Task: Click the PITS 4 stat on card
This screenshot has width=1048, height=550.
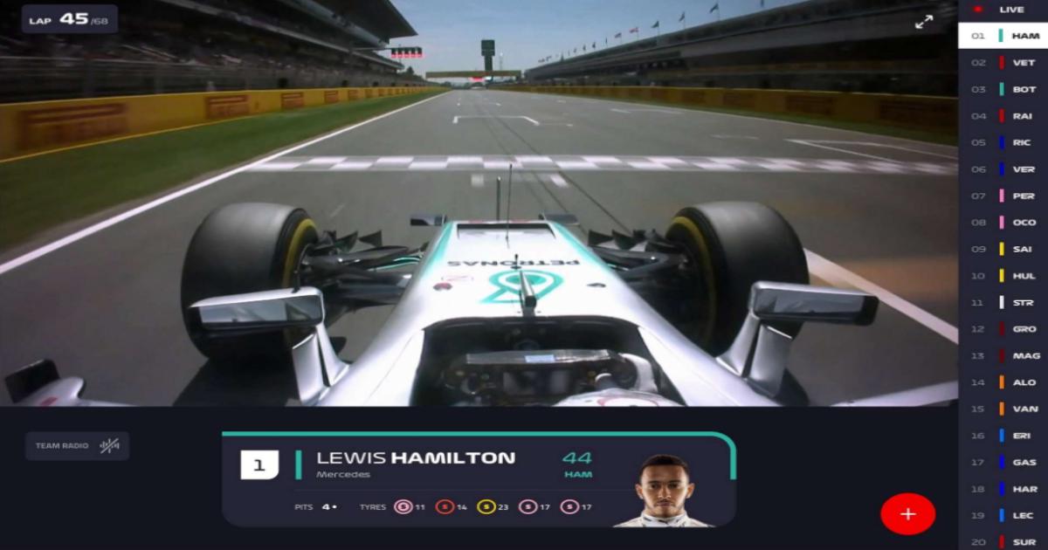Action: pos(317,506)
